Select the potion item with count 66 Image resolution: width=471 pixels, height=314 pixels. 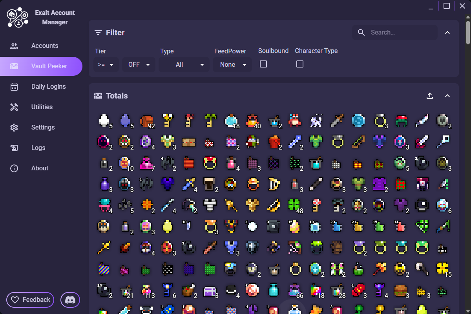click(x=295, y=290)
